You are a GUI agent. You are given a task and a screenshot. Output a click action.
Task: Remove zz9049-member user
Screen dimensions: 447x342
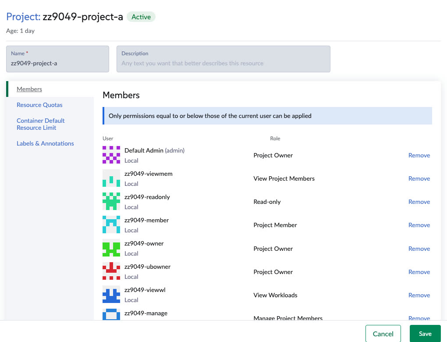pyautogui.click(x=419, y=225)
